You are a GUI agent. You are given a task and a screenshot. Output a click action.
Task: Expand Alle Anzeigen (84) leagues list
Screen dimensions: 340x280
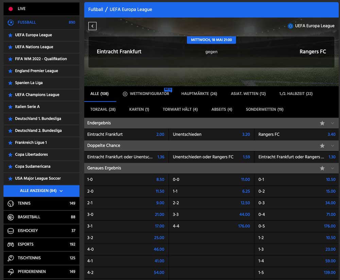point(41,191)
